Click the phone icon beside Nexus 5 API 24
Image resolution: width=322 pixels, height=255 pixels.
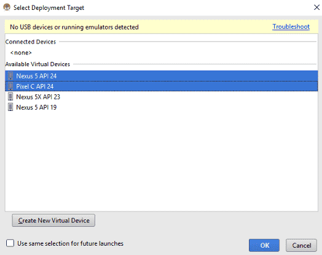[10, 76]
